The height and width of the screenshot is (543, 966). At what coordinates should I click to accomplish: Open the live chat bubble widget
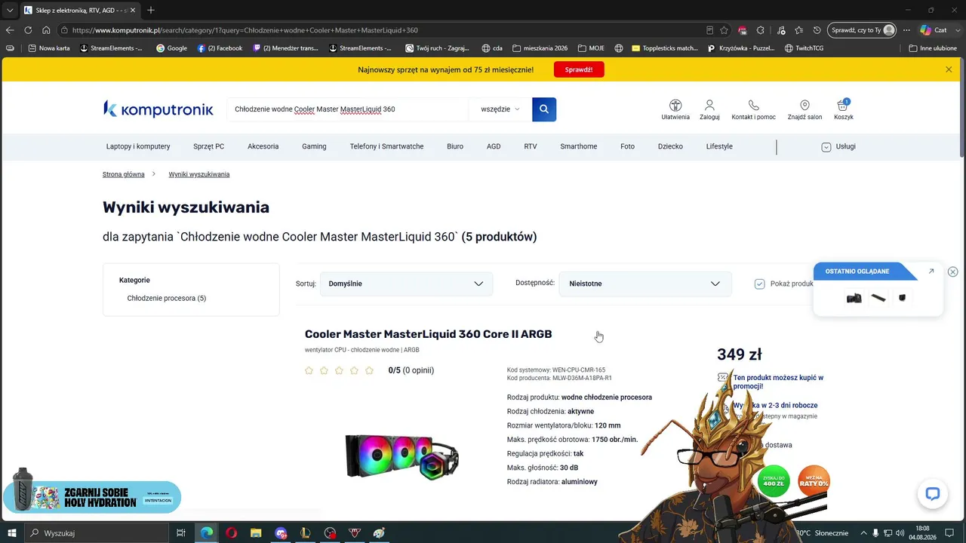click(933, 494)
